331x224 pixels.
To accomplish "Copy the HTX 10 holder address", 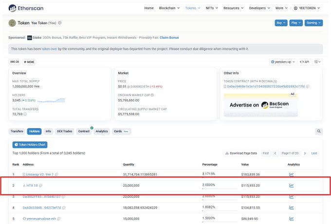I will (41, 186).
